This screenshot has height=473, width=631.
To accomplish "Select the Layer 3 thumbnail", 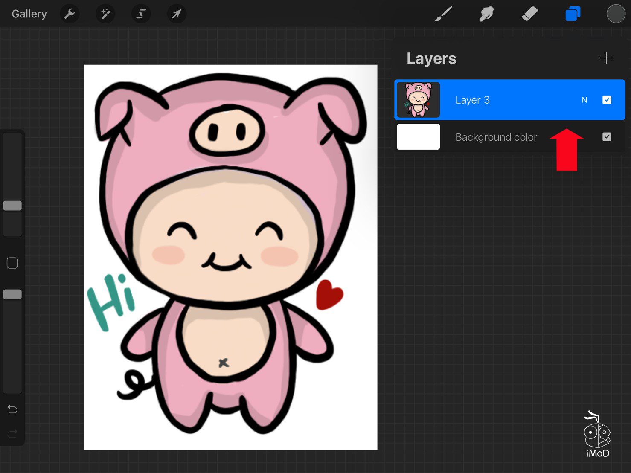I will (x=418, y=100).
